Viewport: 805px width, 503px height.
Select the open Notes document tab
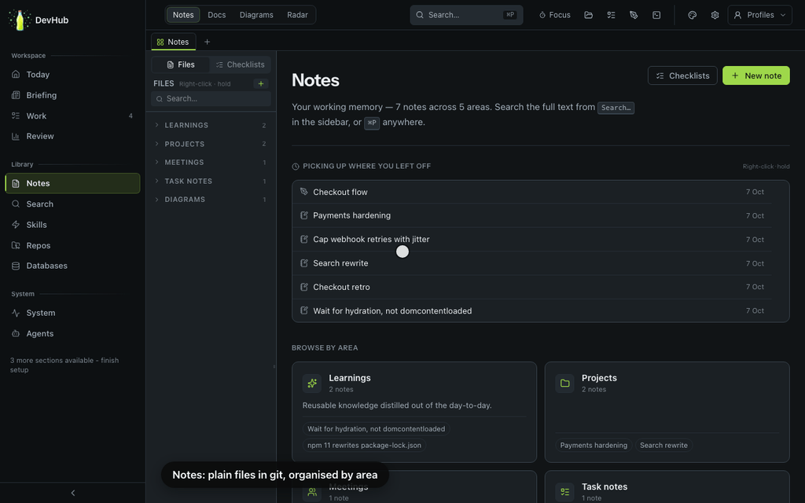click(173, 42)
